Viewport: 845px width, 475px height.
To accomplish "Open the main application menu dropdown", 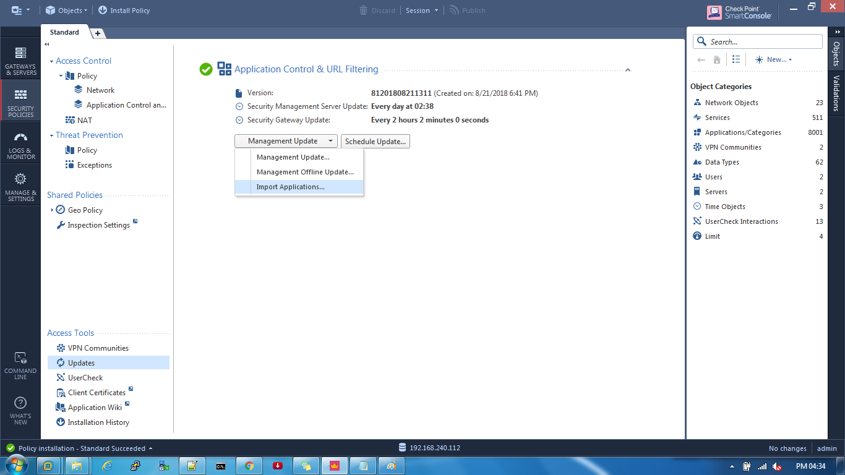I will click(x=20, y=11).
